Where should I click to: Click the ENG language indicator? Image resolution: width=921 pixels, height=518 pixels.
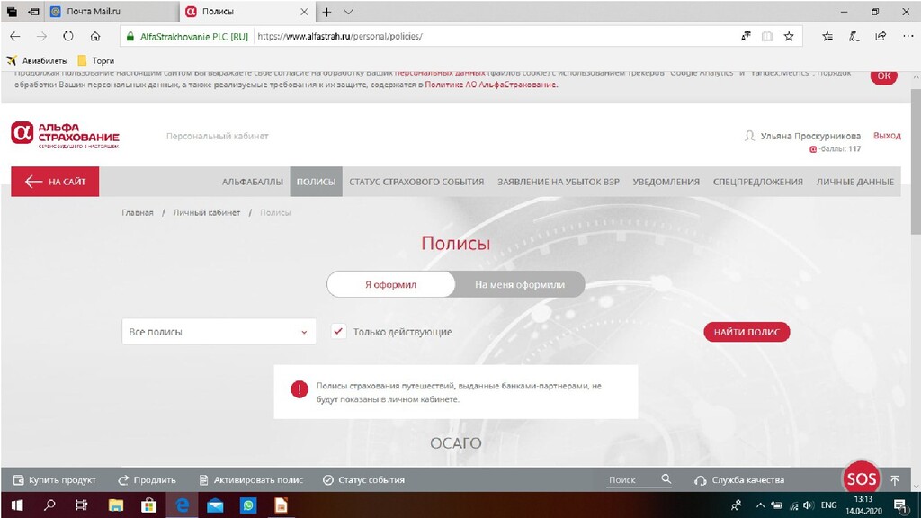click(x=828, y=505)
